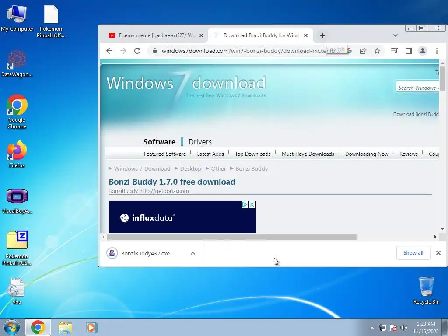The height and width of the screenshot is (336, 448).
Task: Click the vertical scrollbar thumb of the page
Action: pos(442,78)
